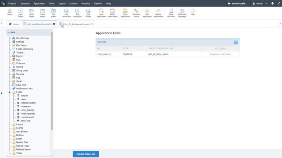
Task: Click the New connection toolbar icon
Action: pos(67,13)
